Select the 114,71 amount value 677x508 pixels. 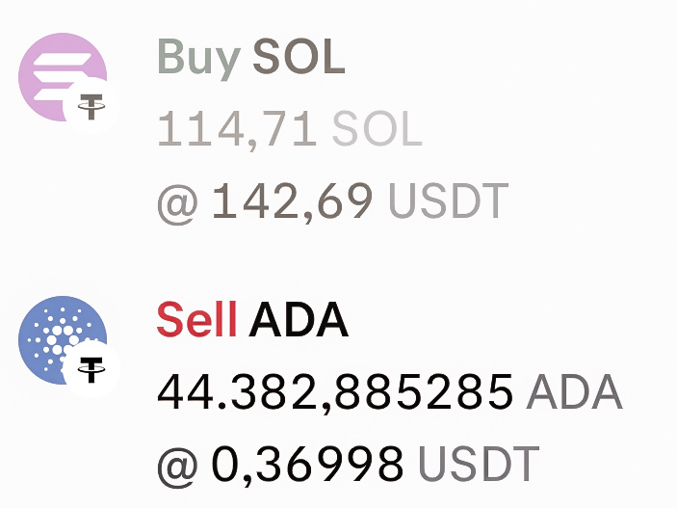238,130
